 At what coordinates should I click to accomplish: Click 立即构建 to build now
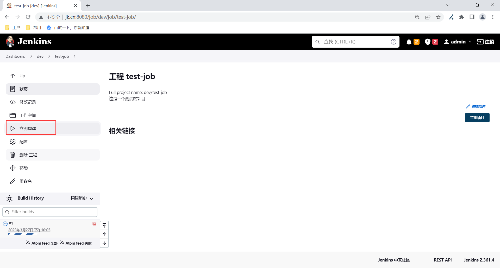(x=53, y=129)
